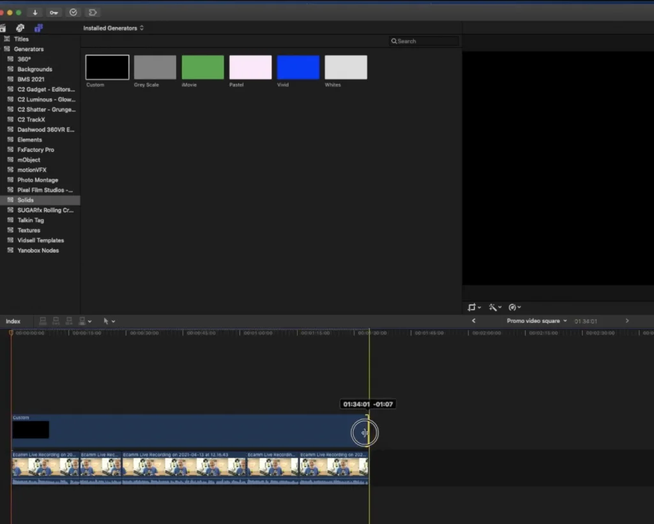Open the retime speed menu
Viewport: 654px width, 524px height.
click(515, 307)
